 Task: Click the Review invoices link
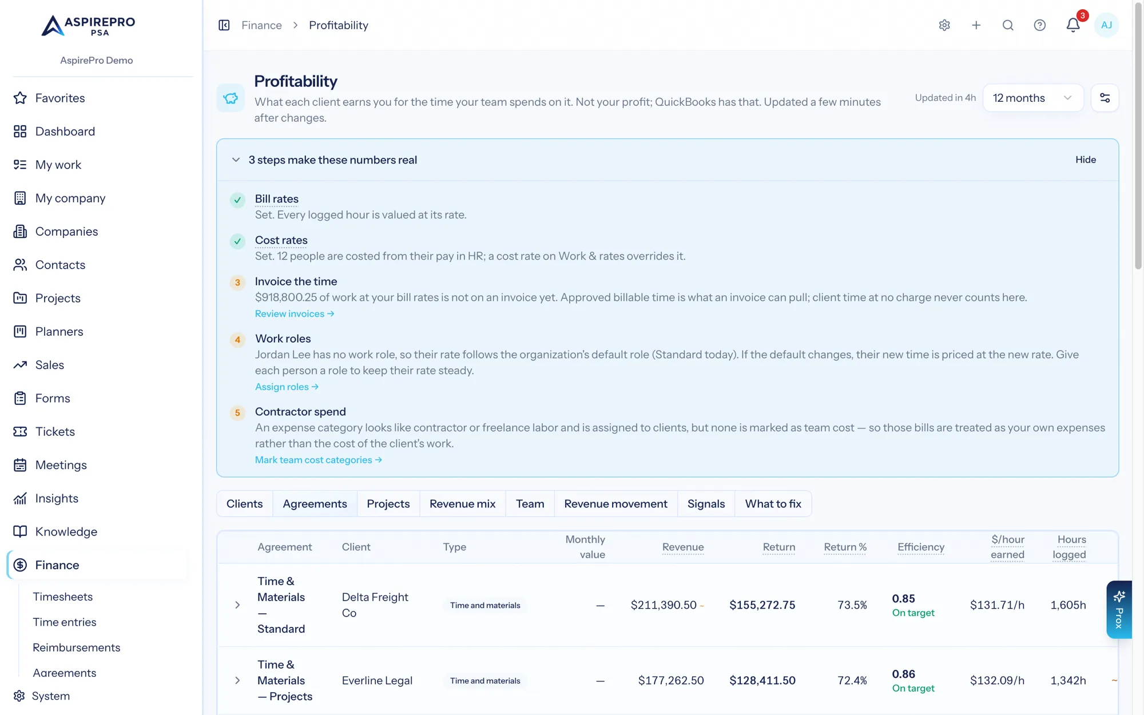pyautogui.click(x=295, y=314)
